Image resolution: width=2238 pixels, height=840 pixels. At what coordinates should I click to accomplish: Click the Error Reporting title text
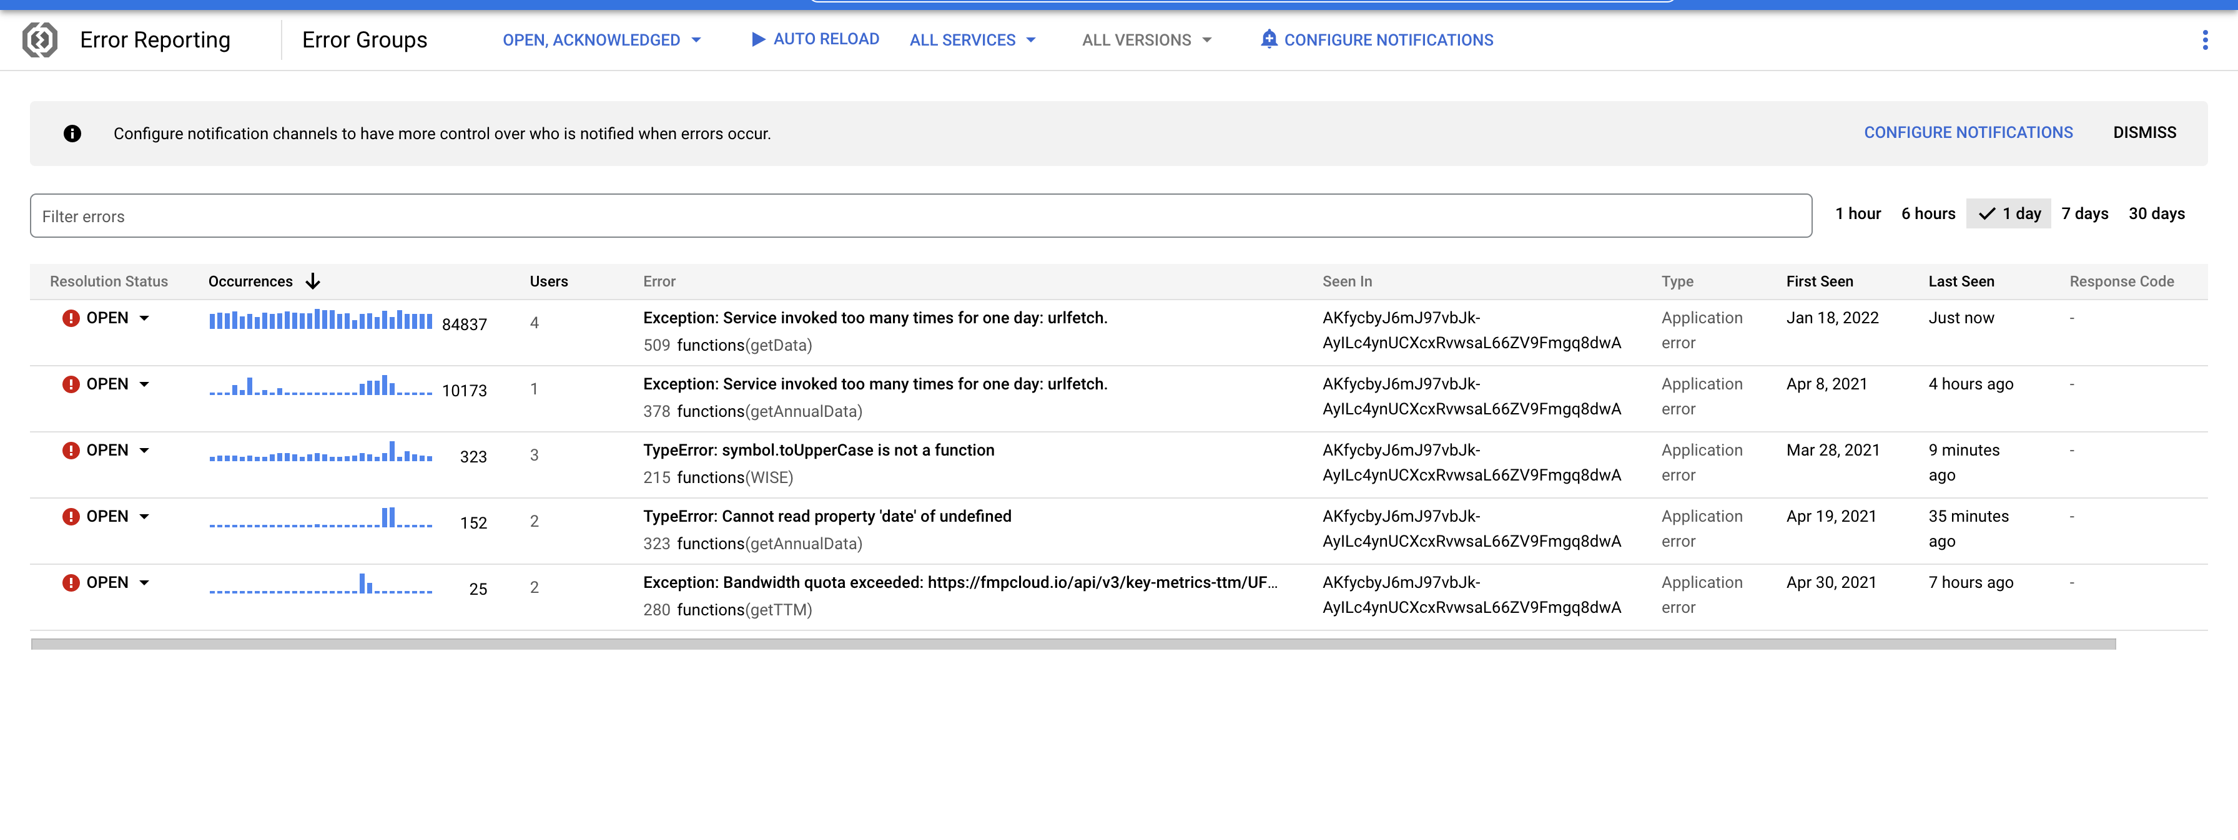[155, 40]
